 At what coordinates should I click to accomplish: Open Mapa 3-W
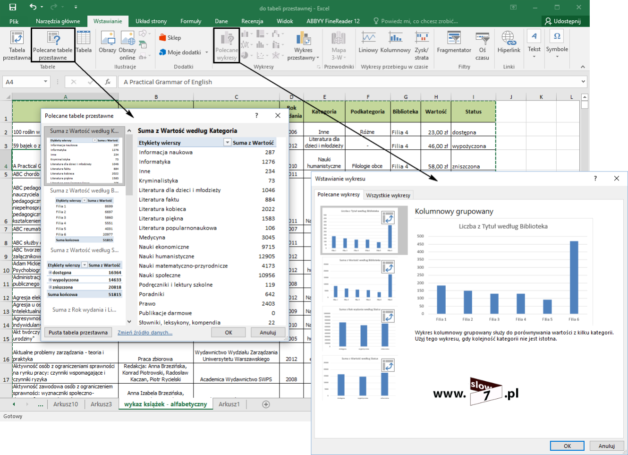[x=339, y=45]
